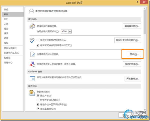The width and height of the screenshot is (150, 121).
Task: Click the scrollbar up arrow
Action: [145, 9]
